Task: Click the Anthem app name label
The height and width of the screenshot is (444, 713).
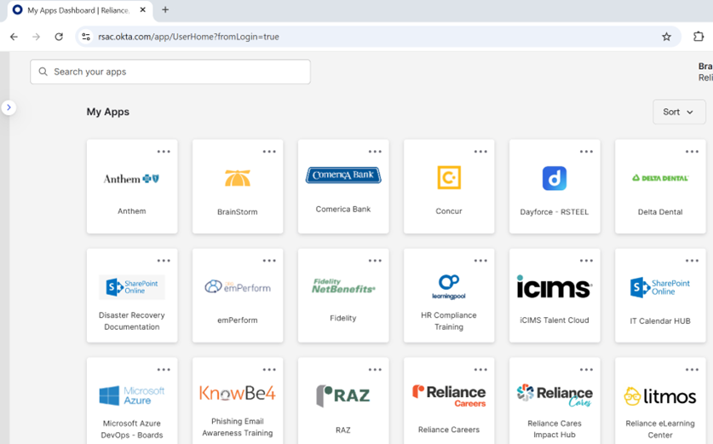Action: click(132, 211)
